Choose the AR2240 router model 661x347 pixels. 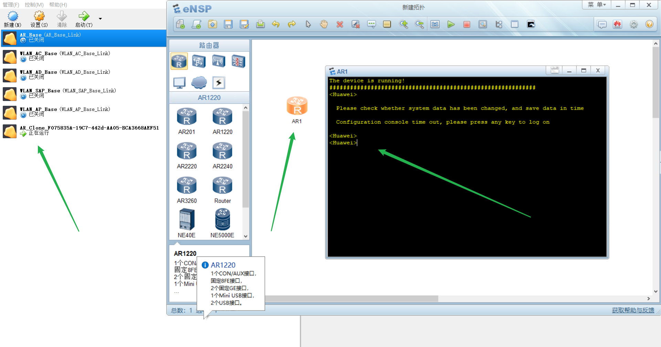coord(222,155)
